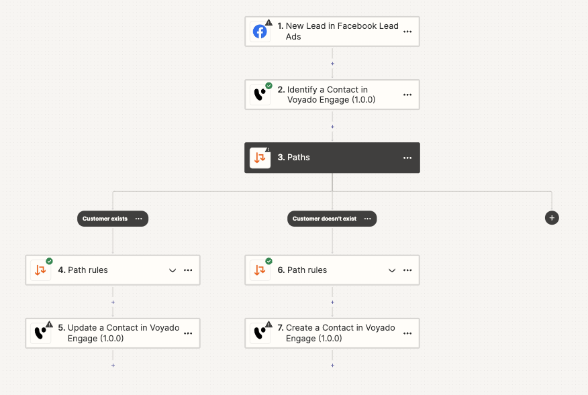Click the Facebook Lead Ads trigger icon
Image resolution: width=588 pixels, height=395 pixels.
(260, 31)
